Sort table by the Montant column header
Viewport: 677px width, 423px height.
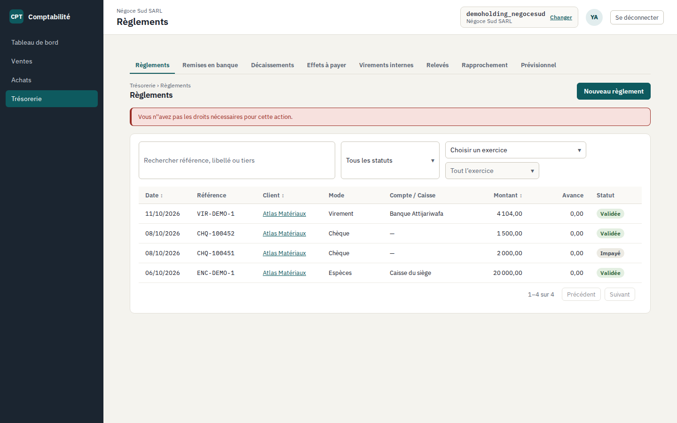coord(508,195)
